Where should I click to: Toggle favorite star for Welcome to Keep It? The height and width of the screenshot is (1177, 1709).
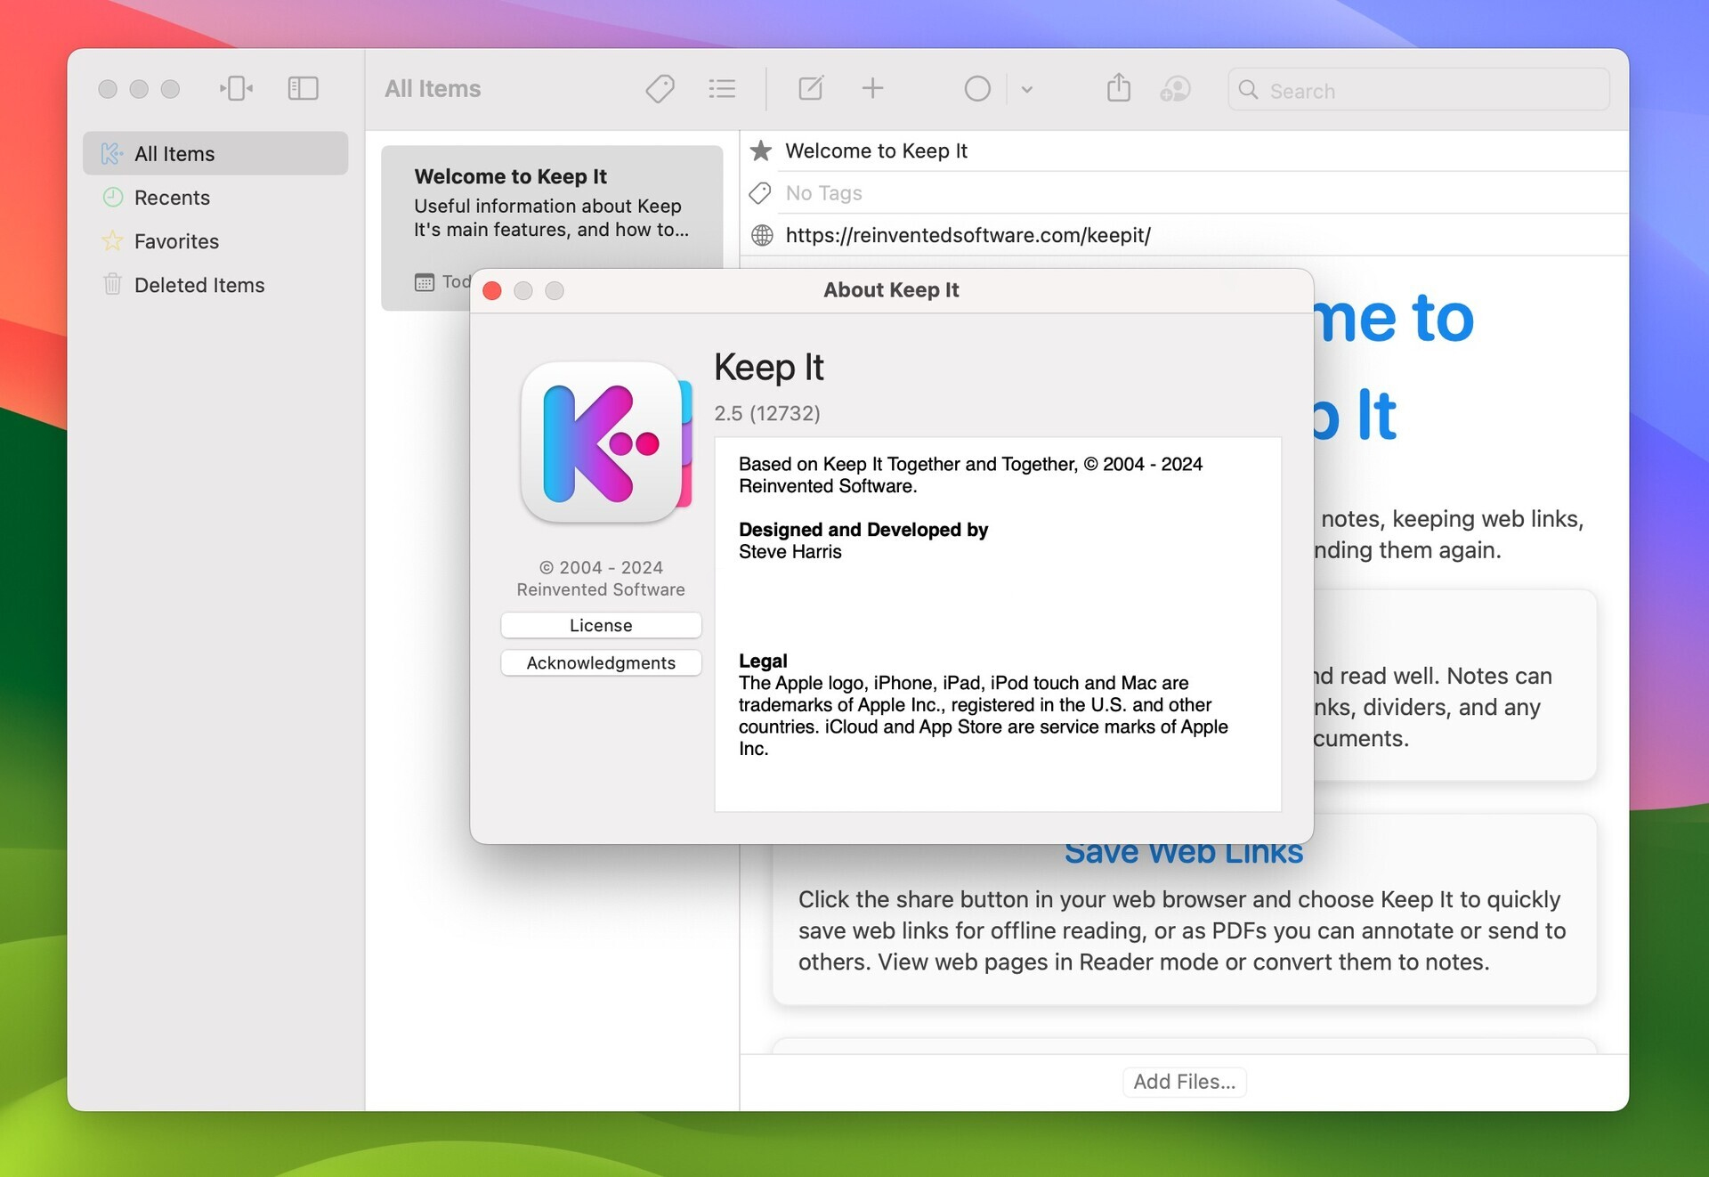click(760, 151)
